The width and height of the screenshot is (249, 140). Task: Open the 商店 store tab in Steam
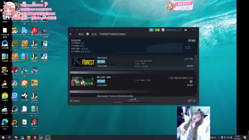[81, 34]
